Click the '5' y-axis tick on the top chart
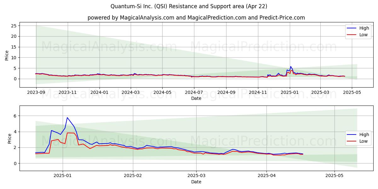 (x=15, y=68)
